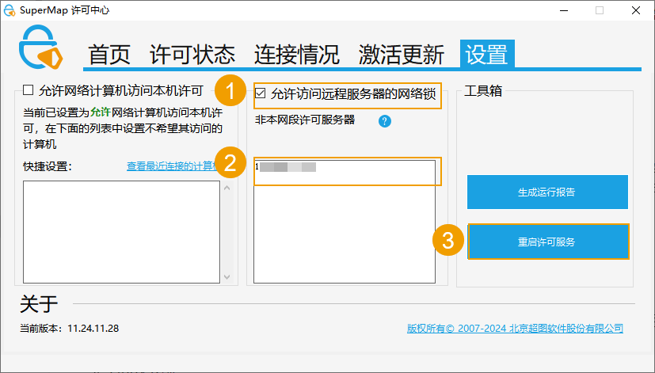Close the SuperMap 许可中心 window
The width and height of the screenshot is (655, 373).
(x=636, y=10)
